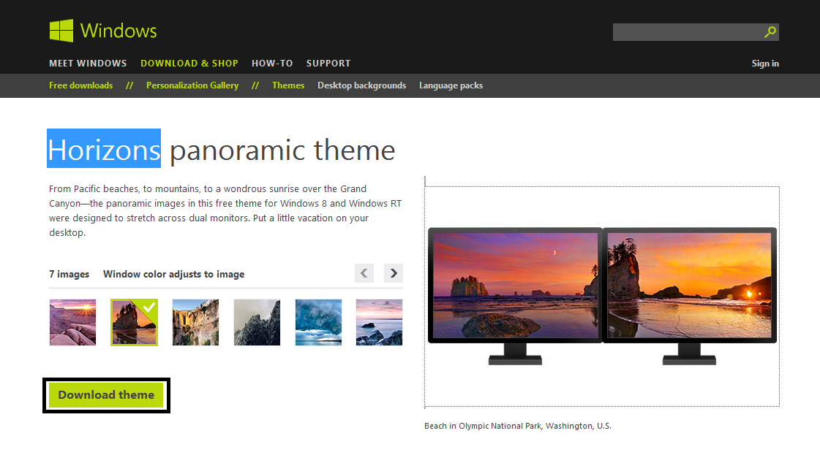The width and height of the screenshot is (820, 455).
Task: Go to Free downloads breadcrumb
Action: [x=81, y=85]
